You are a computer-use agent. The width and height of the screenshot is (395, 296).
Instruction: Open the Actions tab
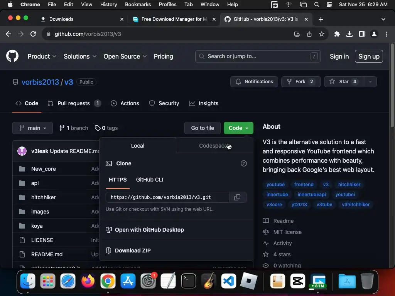click(125, 103)
